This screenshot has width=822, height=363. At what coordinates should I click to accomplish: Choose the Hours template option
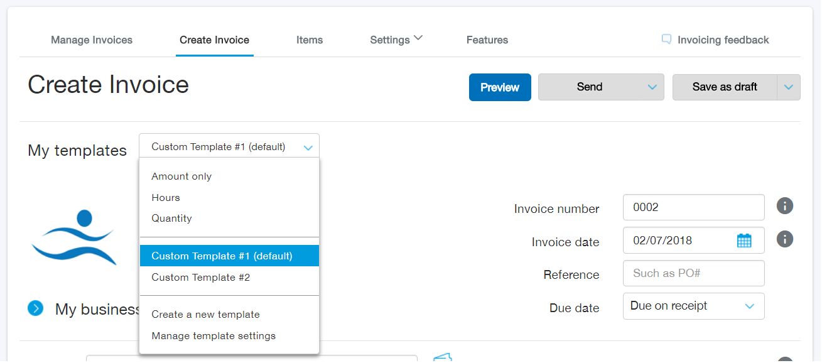click(x=166, y=197)
